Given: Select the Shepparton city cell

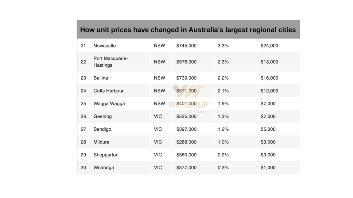Looking at the screenshot, I should click(106, 155).
